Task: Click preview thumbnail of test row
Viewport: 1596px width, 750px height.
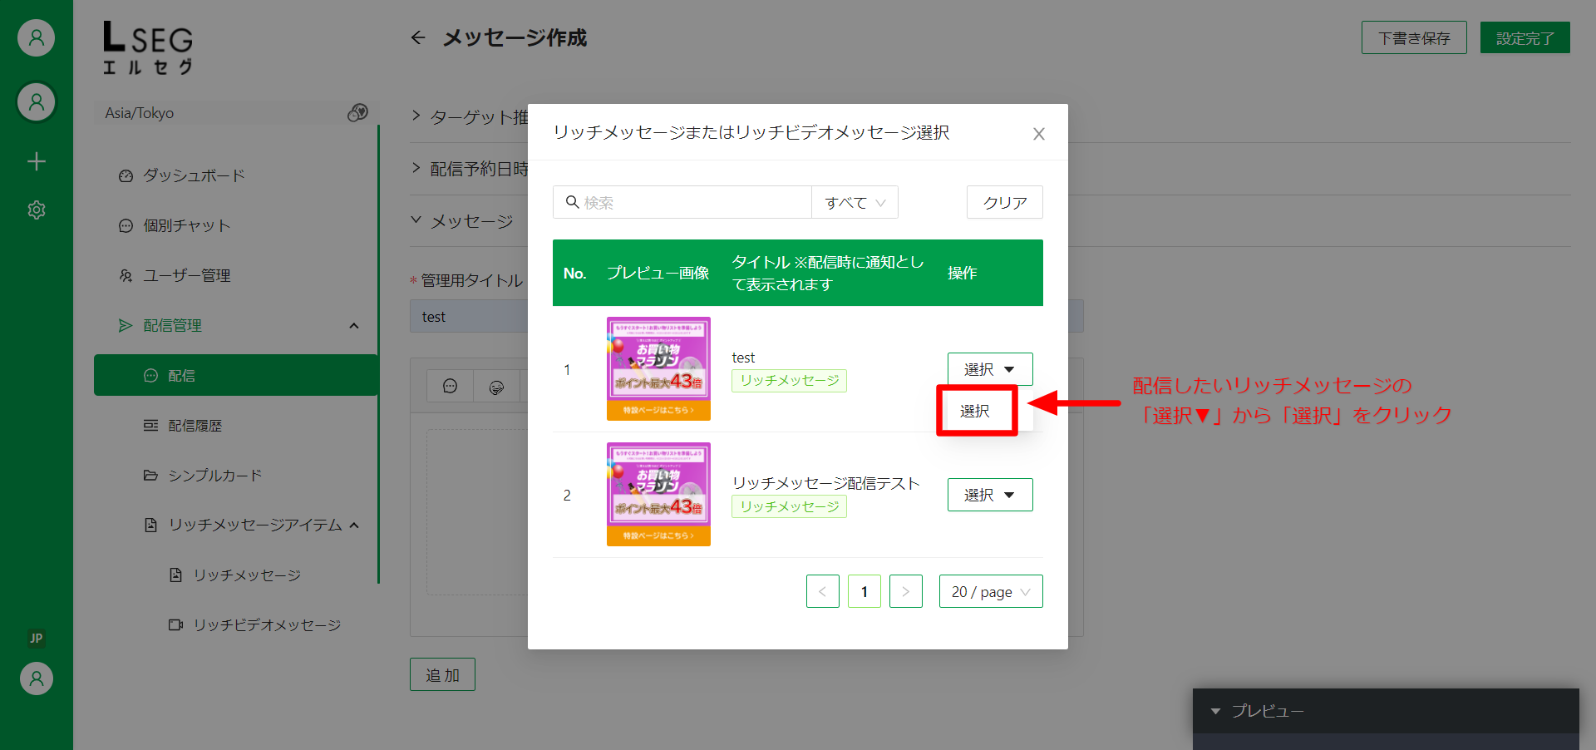Action: click(658, 368)
